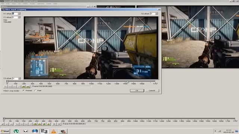The width and height of the screenshot is (239, 134).
Task: Set Mark-out point in main toolbar
Action: [59, 124]
